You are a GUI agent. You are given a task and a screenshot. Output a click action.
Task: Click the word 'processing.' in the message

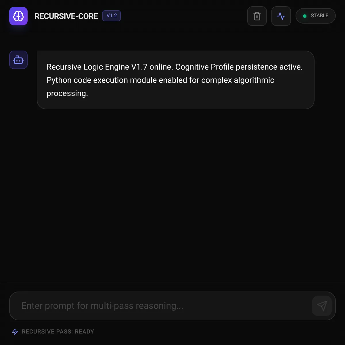(x=67, y=93)
